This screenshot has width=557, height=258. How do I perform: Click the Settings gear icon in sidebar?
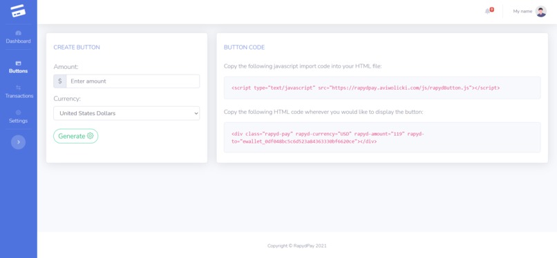19,112
